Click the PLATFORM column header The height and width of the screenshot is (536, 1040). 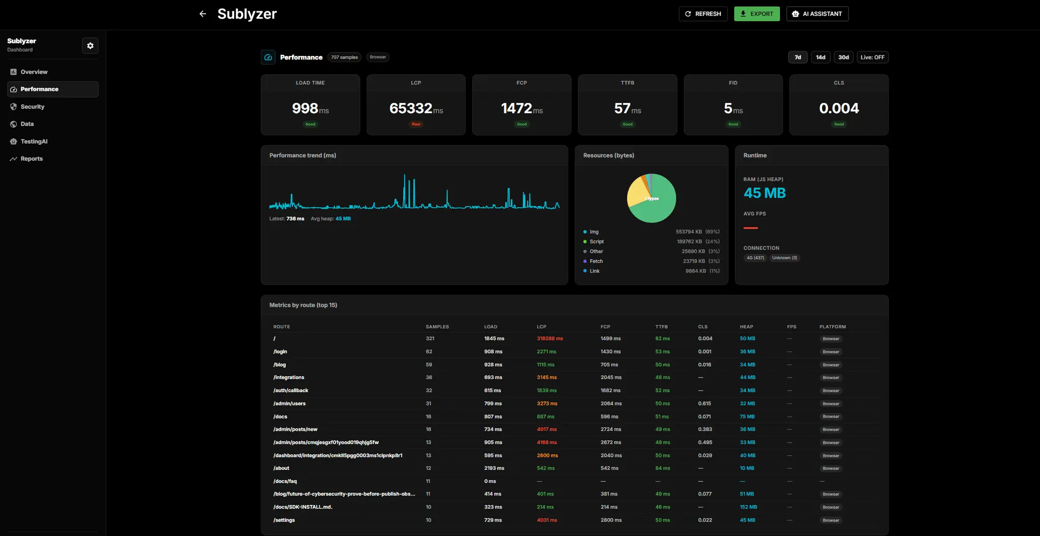[x=833, y=327]
